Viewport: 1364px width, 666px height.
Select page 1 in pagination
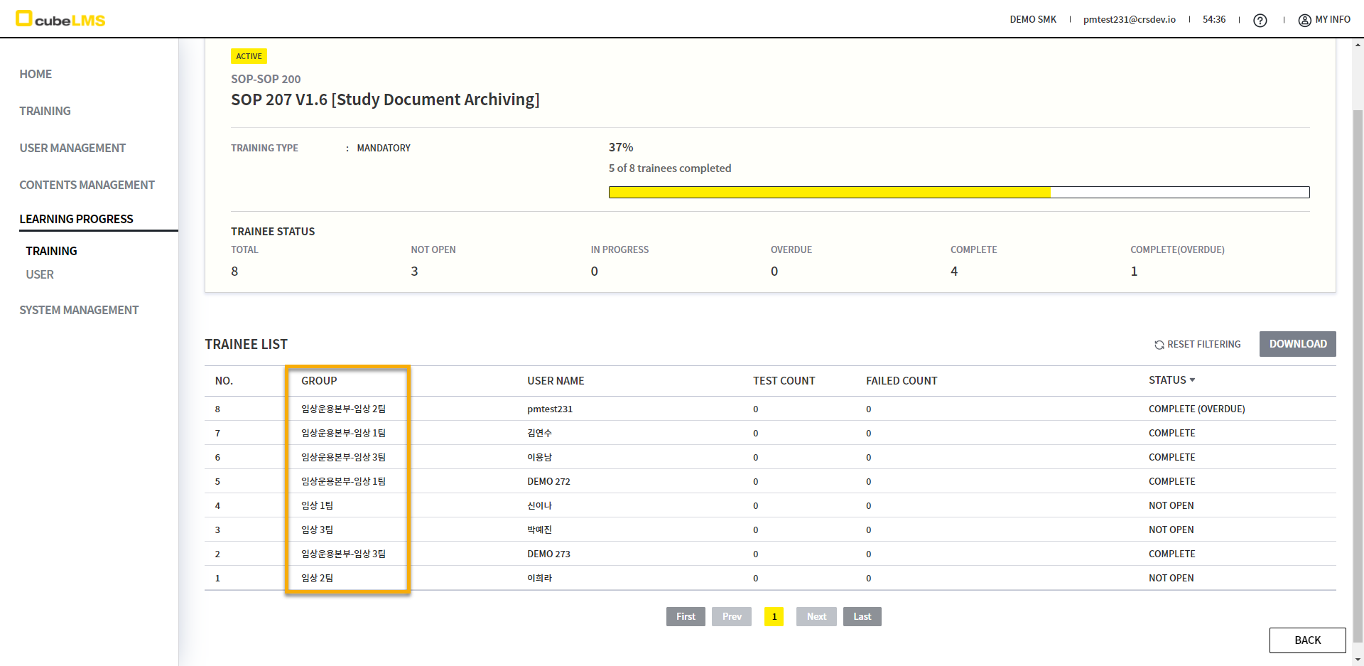pos(774,616)
